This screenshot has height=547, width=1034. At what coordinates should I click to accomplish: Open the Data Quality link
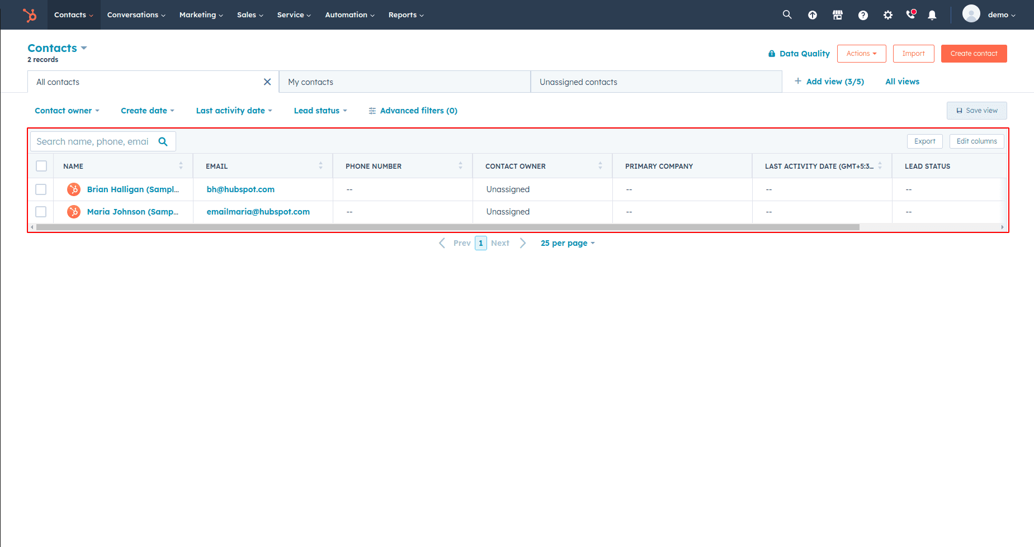pos(804,54)
